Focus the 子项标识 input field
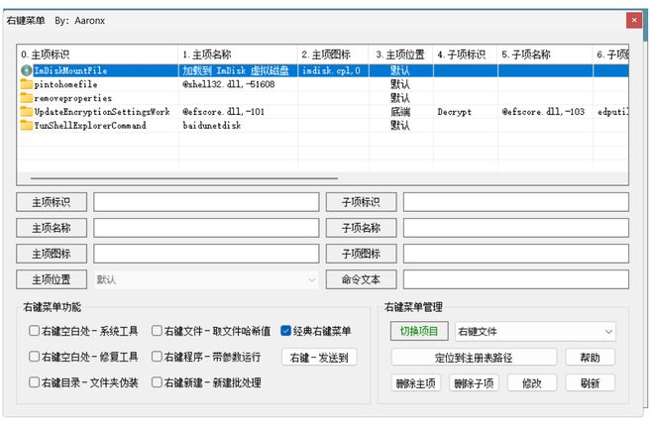The width and height of the screenshot is (654, 425). [516, 202]
